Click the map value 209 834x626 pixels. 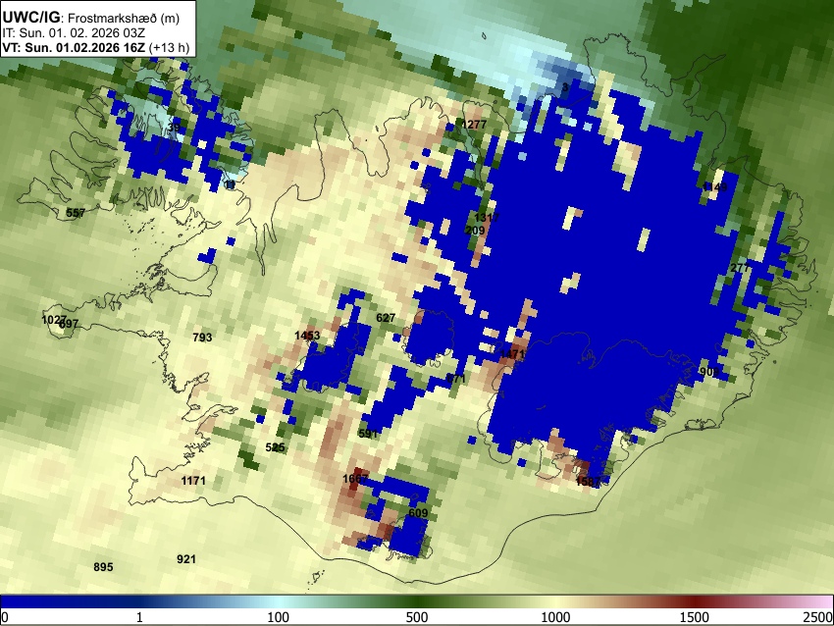475,231
